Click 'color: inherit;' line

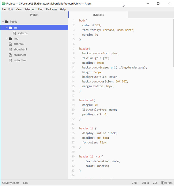(x=97, y=166)
